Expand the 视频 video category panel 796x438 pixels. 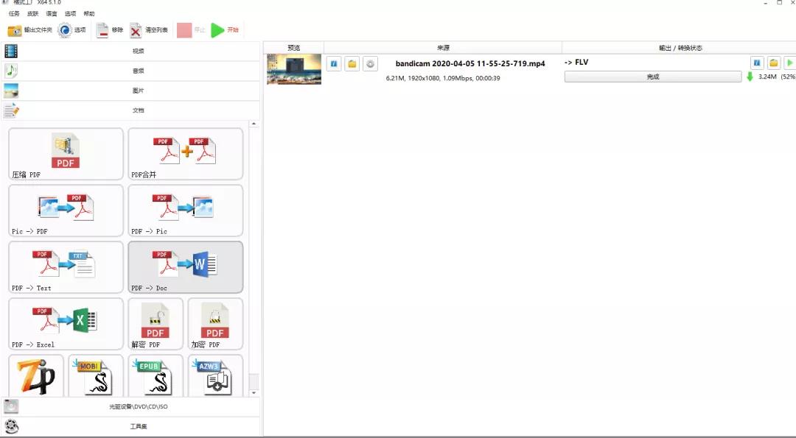coord(131,52)
